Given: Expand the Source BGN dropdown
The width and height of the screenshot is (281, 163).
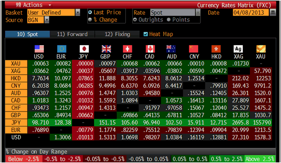Looking at the screenshot, I should [47, 20].
